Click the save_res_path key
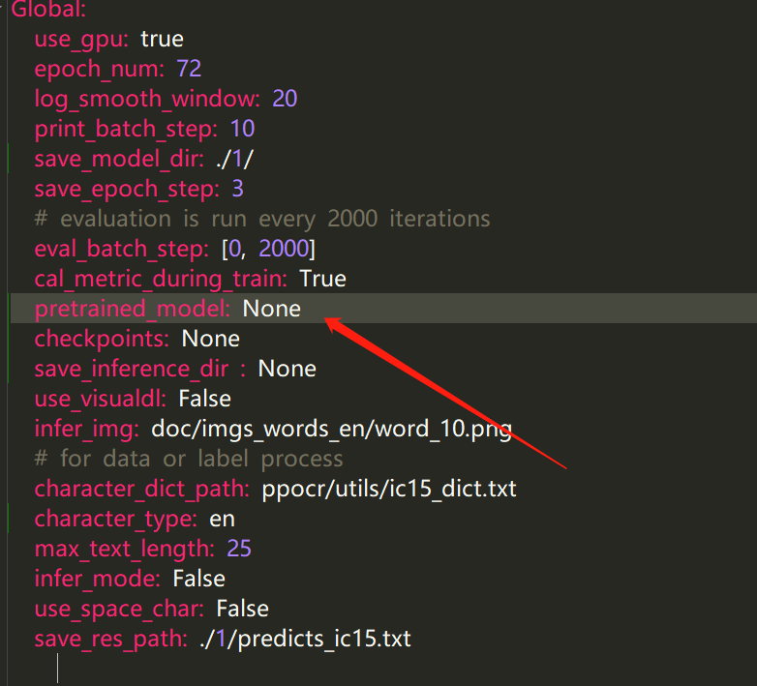 [110, 640]
